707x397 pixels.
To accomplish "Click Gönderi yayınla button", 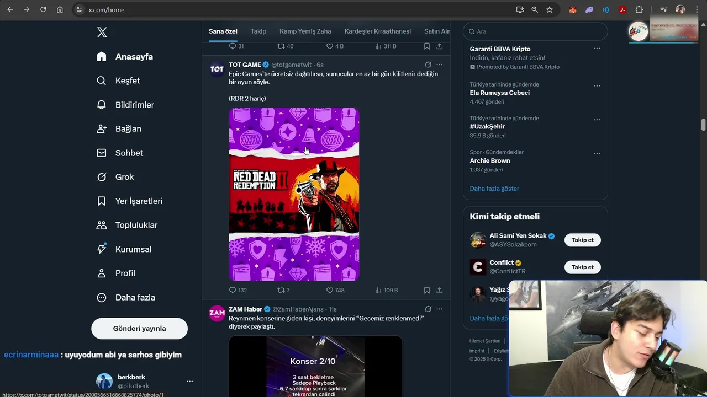I will (x=139, y=328).
